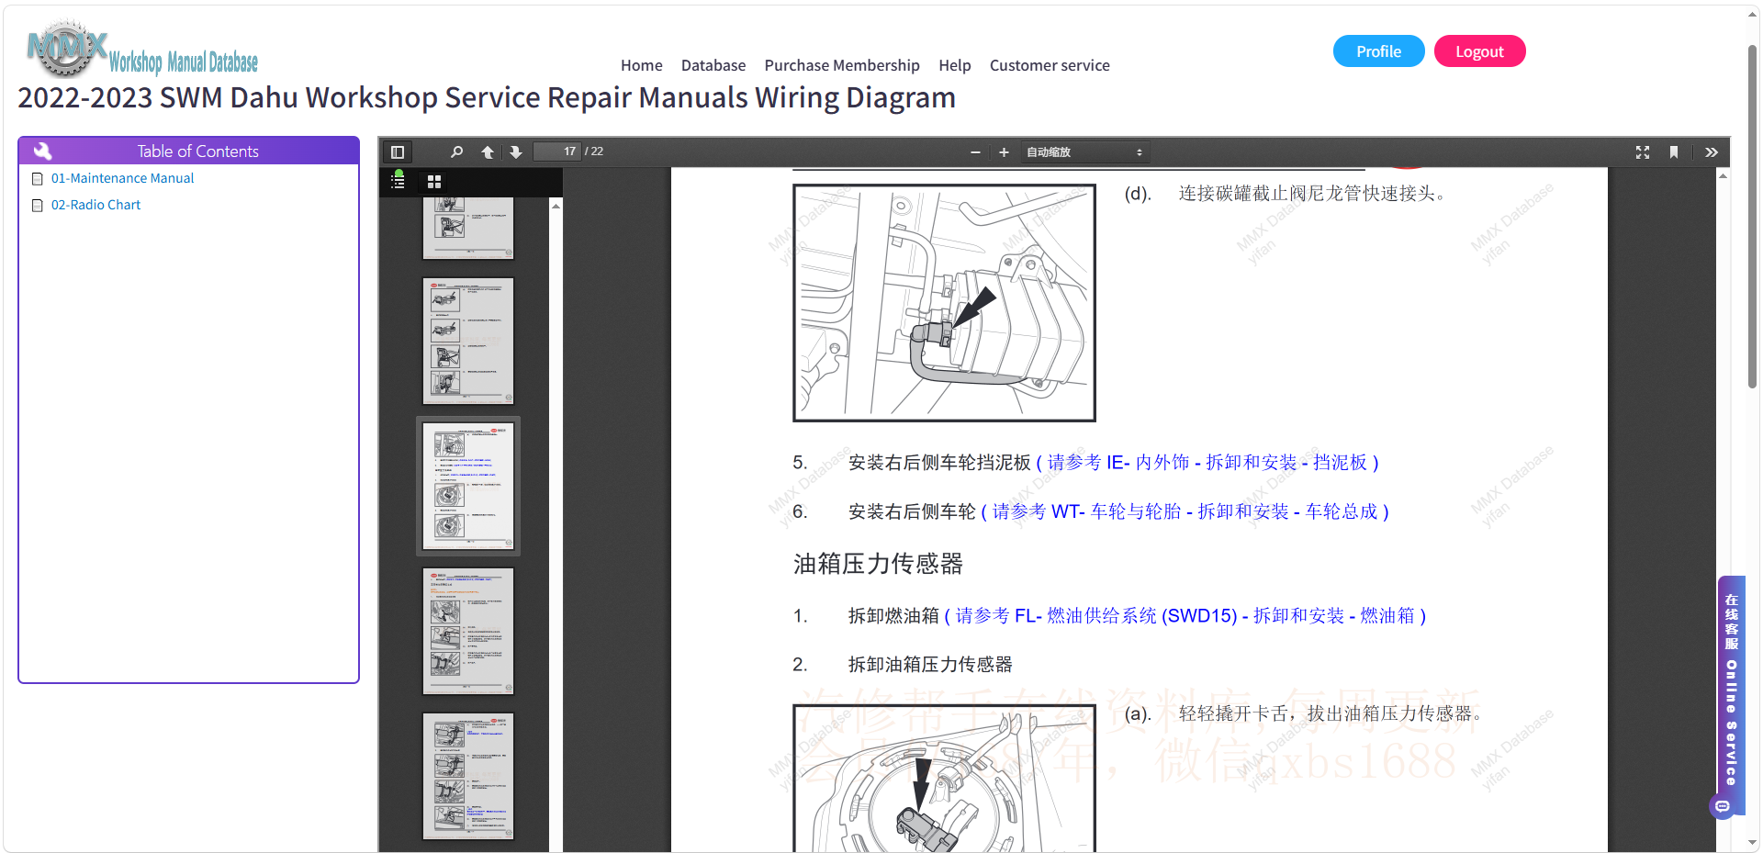The image size is (1763, 853).
Task: Click the browser scrollbar down arrow
Action: (x=1753, y=842)
